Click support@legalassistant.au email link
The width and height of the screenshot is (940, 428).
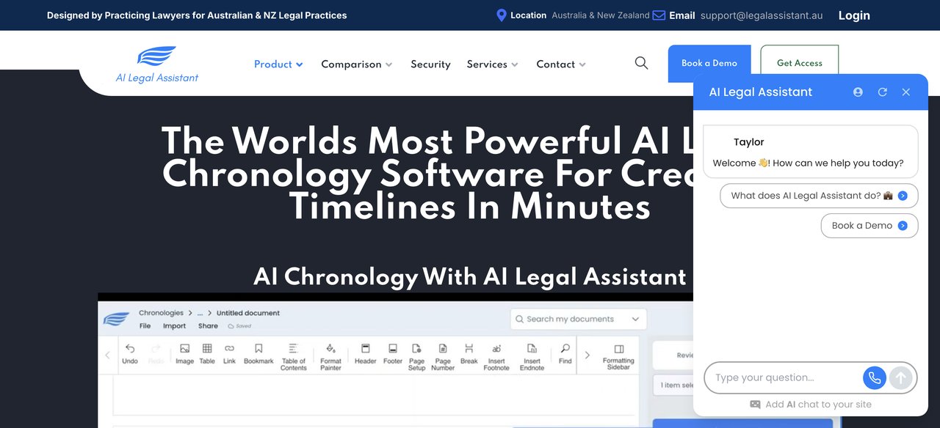pyautogui.click(x=762, y=15)
